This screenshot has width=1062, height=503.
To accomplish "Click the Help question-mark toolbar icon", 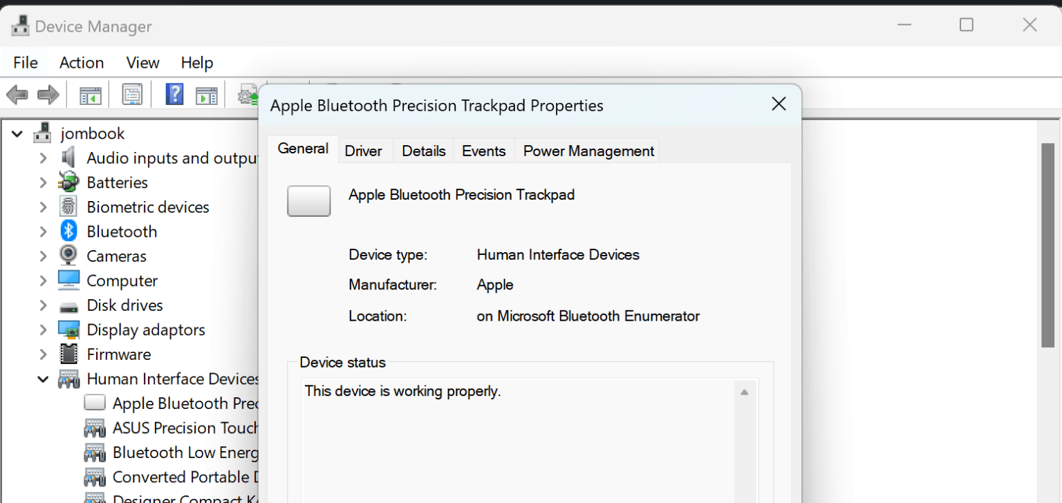I will coord(174,93).
